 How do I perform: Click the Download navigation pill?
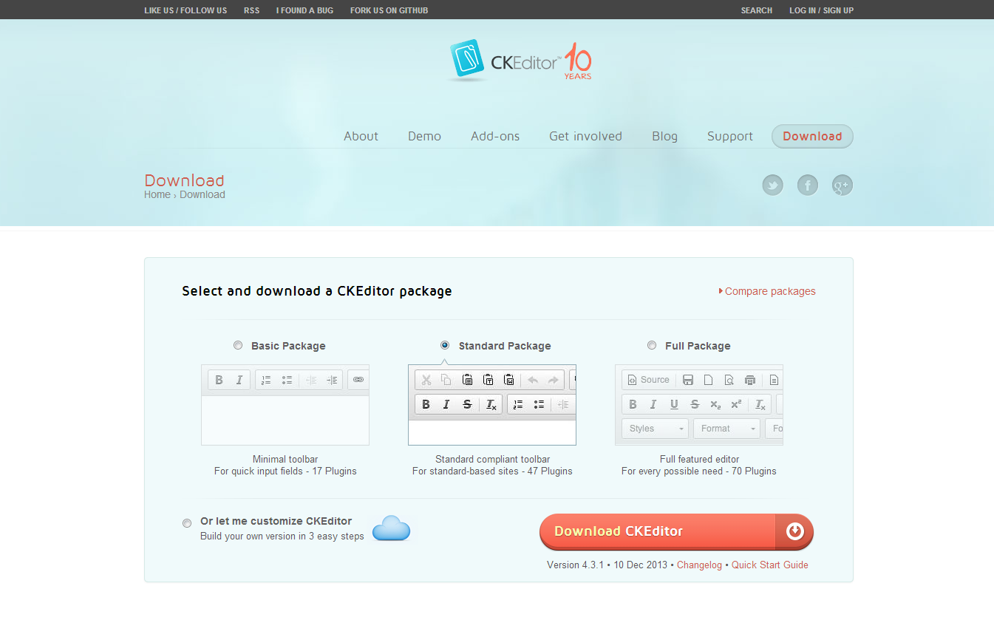(812, 136)
